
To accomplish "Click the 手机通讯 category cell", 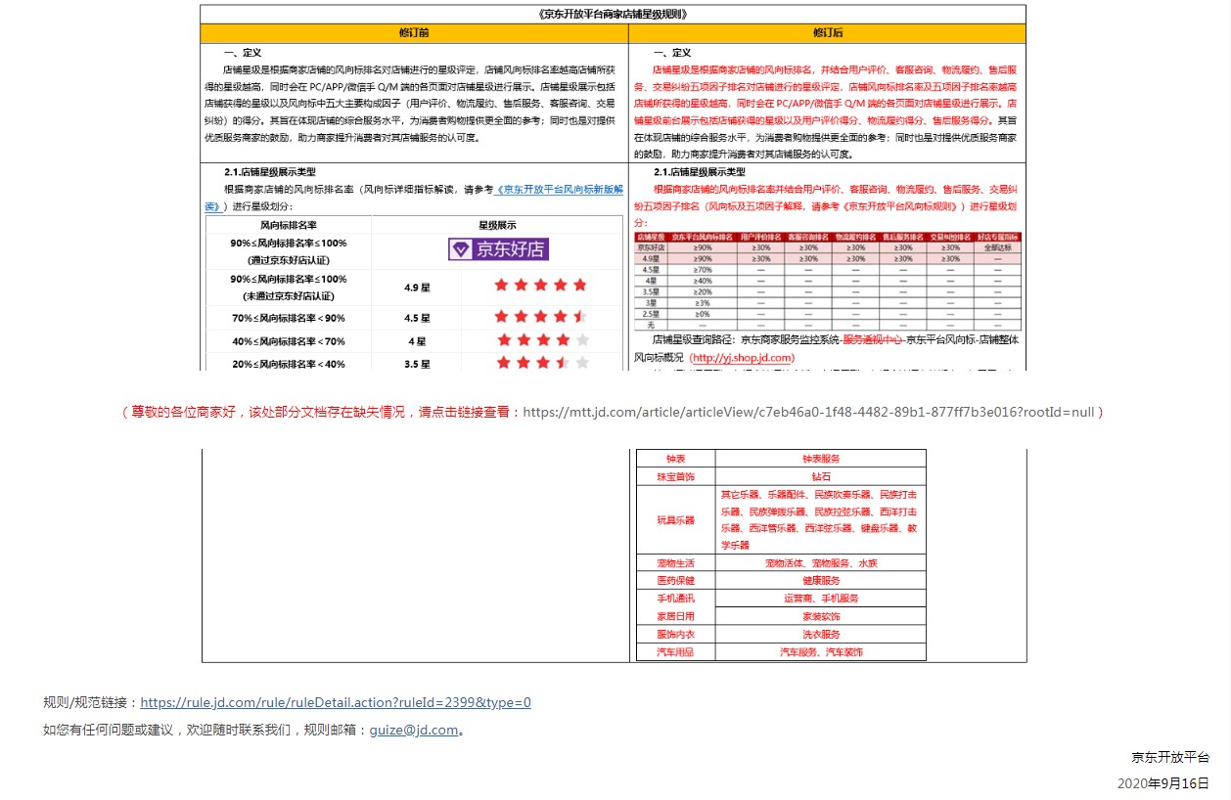I will pyautogui.click(x=676, y=599).
